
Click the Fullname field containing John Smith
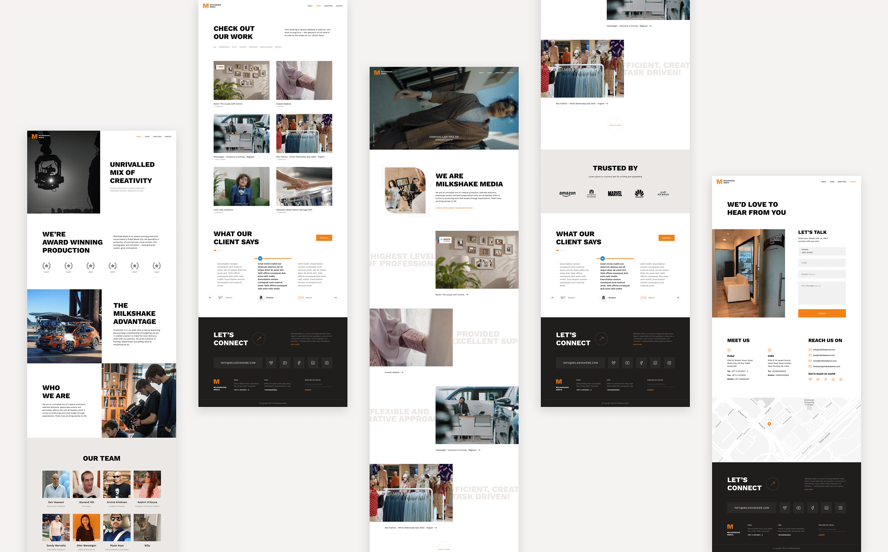click(821, 251)
